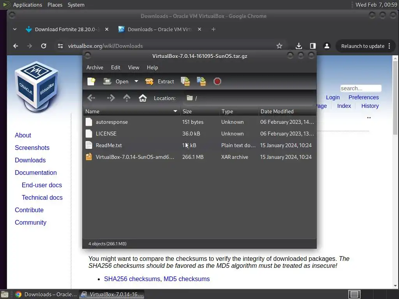
Task: Open Chrome profile icon
Action: (x=327, y=46)
